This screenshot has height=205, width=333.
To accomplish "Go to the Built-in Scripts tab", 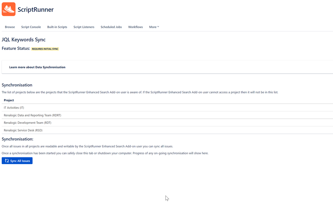I will click(x=57, y=27).
